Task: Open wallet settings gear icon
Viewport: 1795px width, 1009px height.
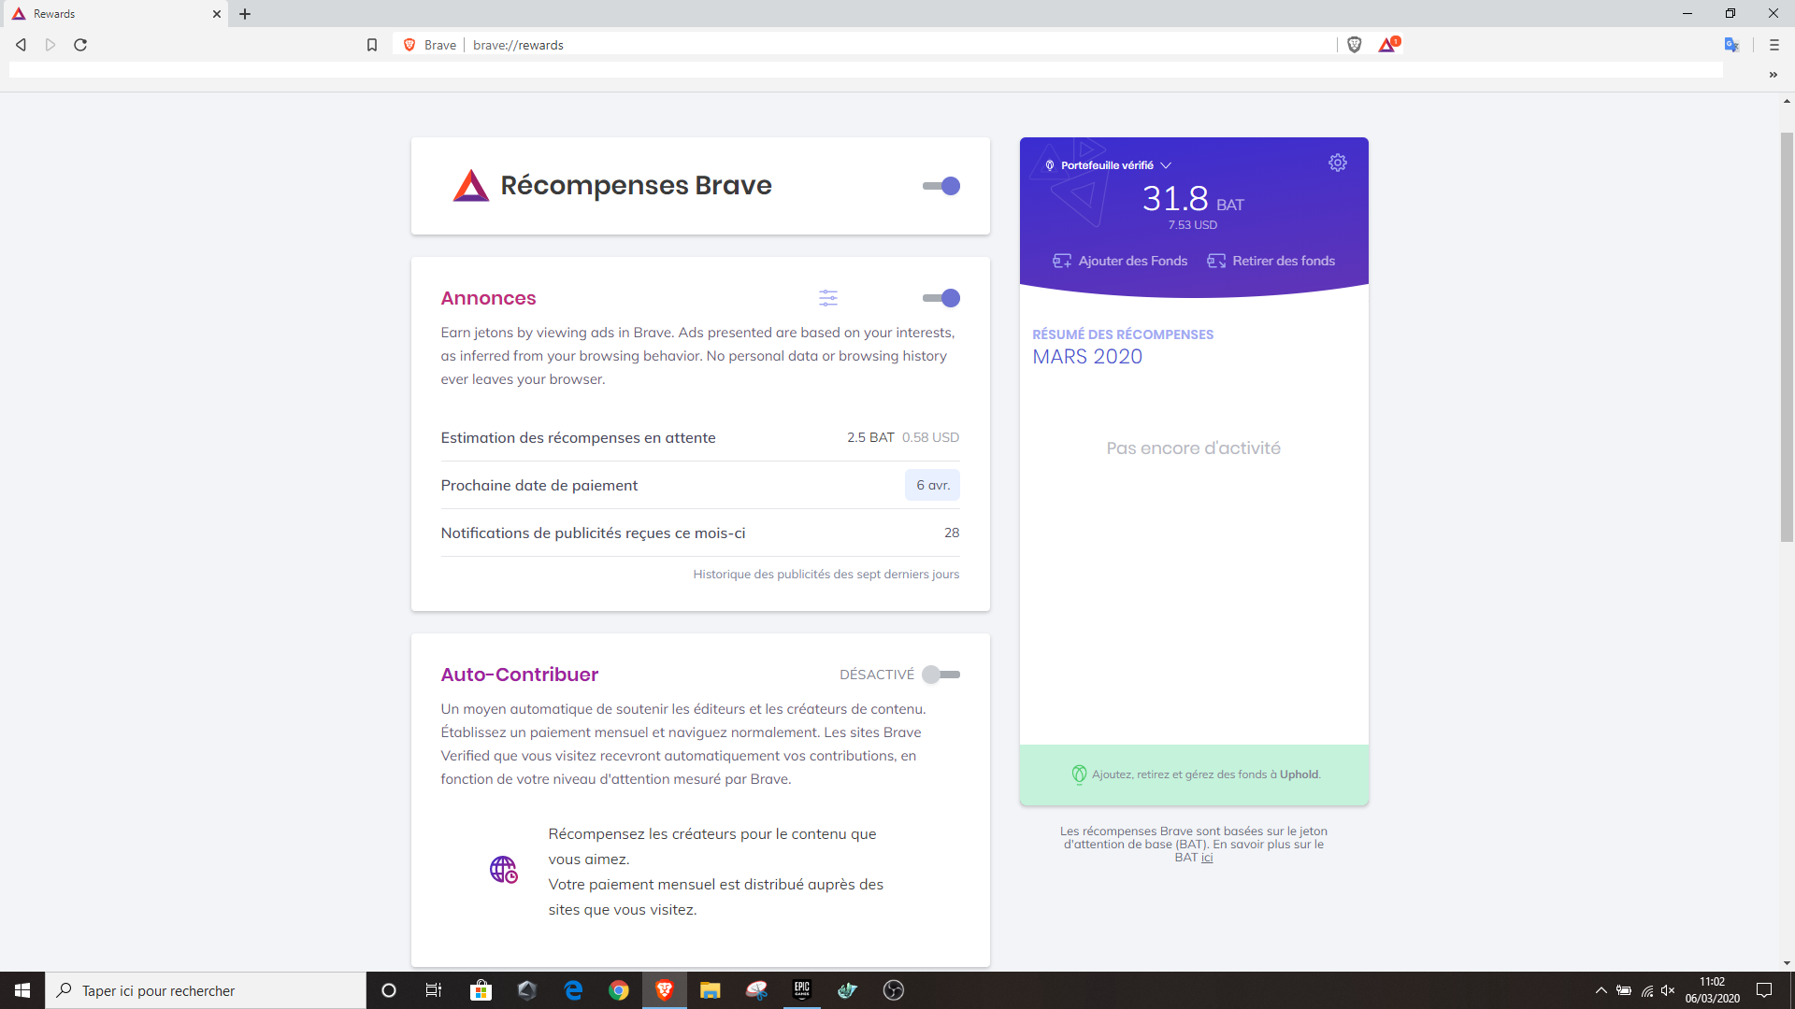Action: pos(1337,163)
